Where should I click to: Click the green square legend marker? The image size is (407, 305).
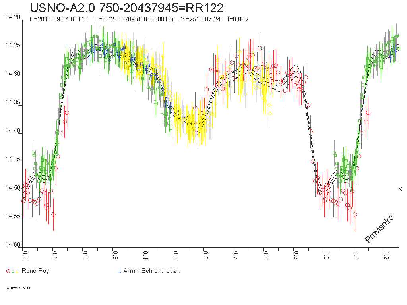13,271
